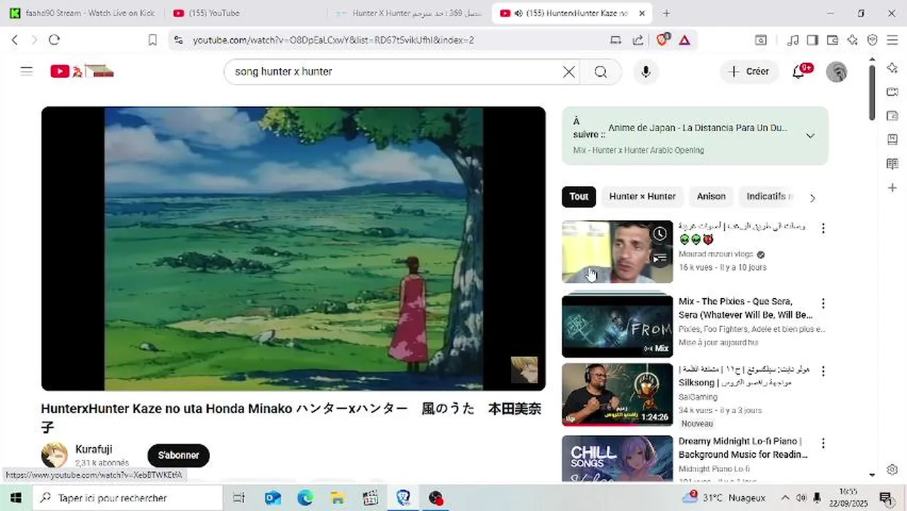The height and width of the screenshot is (511, 907).
Task: Open the music note playlist icon
Action: (x=793, y=40)
